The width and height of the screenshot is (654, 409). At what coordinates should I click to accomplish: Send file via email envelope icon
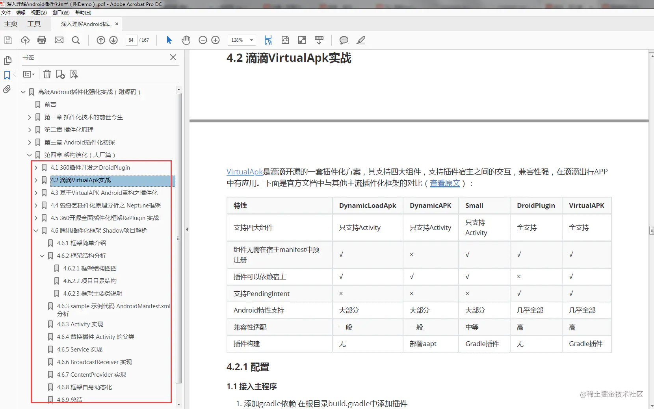(x=59, y=40)
